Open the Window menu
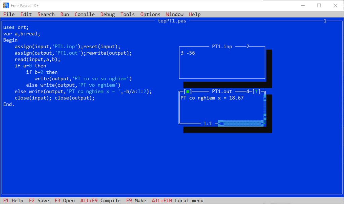The height and width of the screenshot is (204, 344). pyautogui.click(x=175, y=14)
